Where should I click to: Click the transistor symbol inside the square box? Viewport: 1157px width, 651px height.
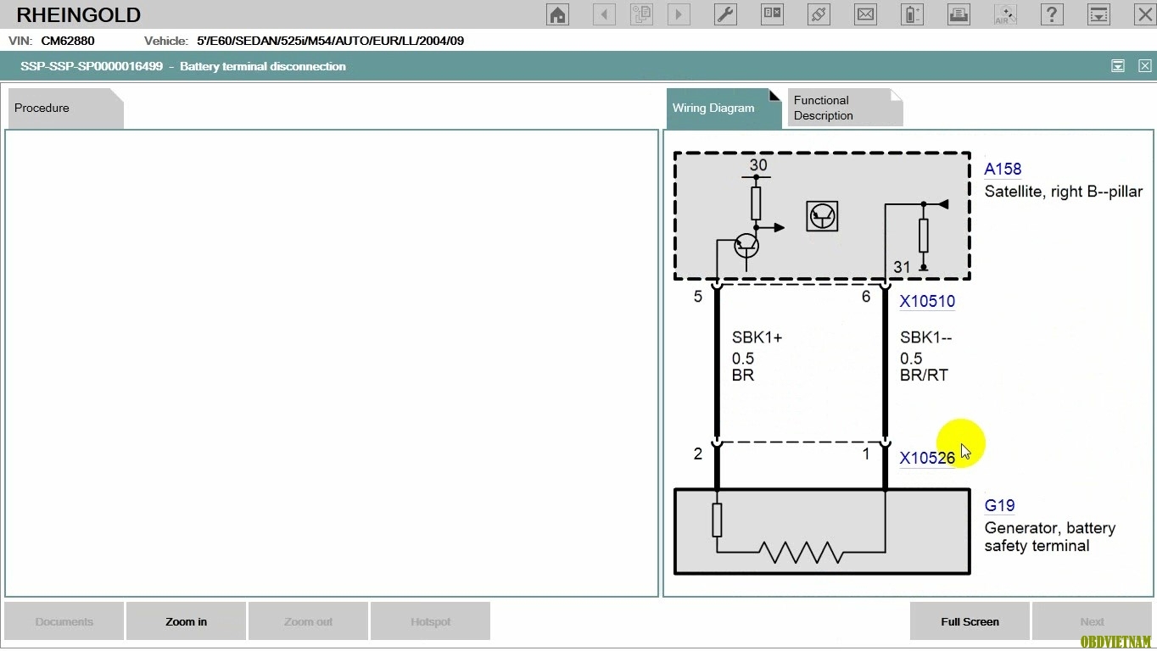point(822,216)
